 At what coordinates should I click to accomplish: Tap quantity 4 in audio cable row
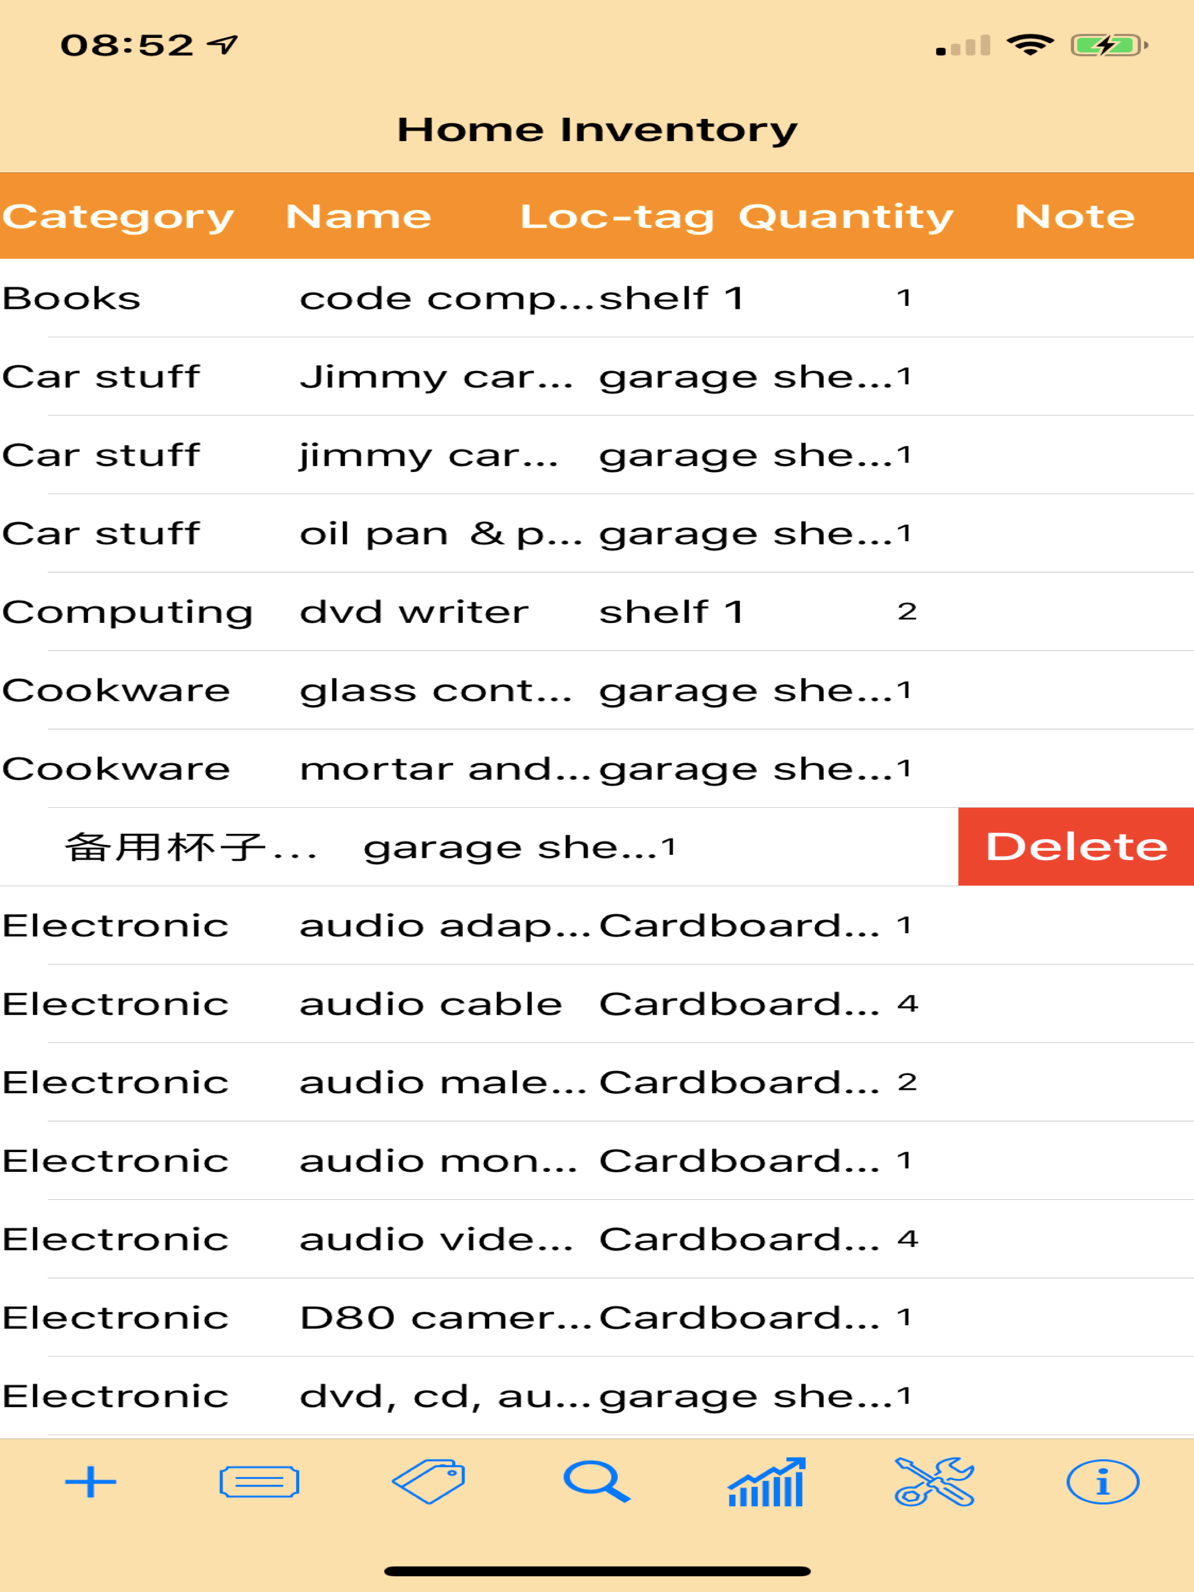907,1003
